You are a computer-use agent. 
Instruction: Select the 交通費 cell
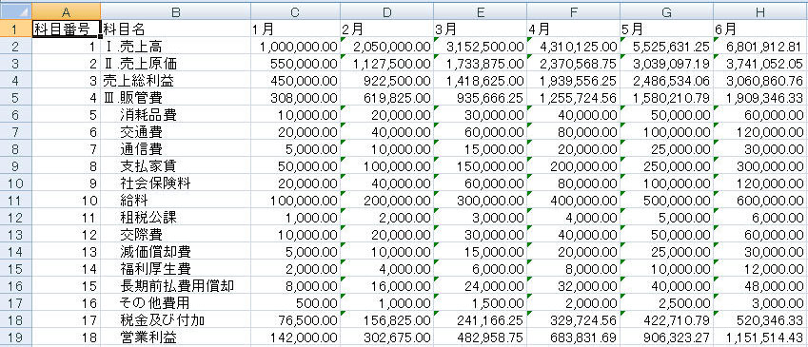point(176,132)
